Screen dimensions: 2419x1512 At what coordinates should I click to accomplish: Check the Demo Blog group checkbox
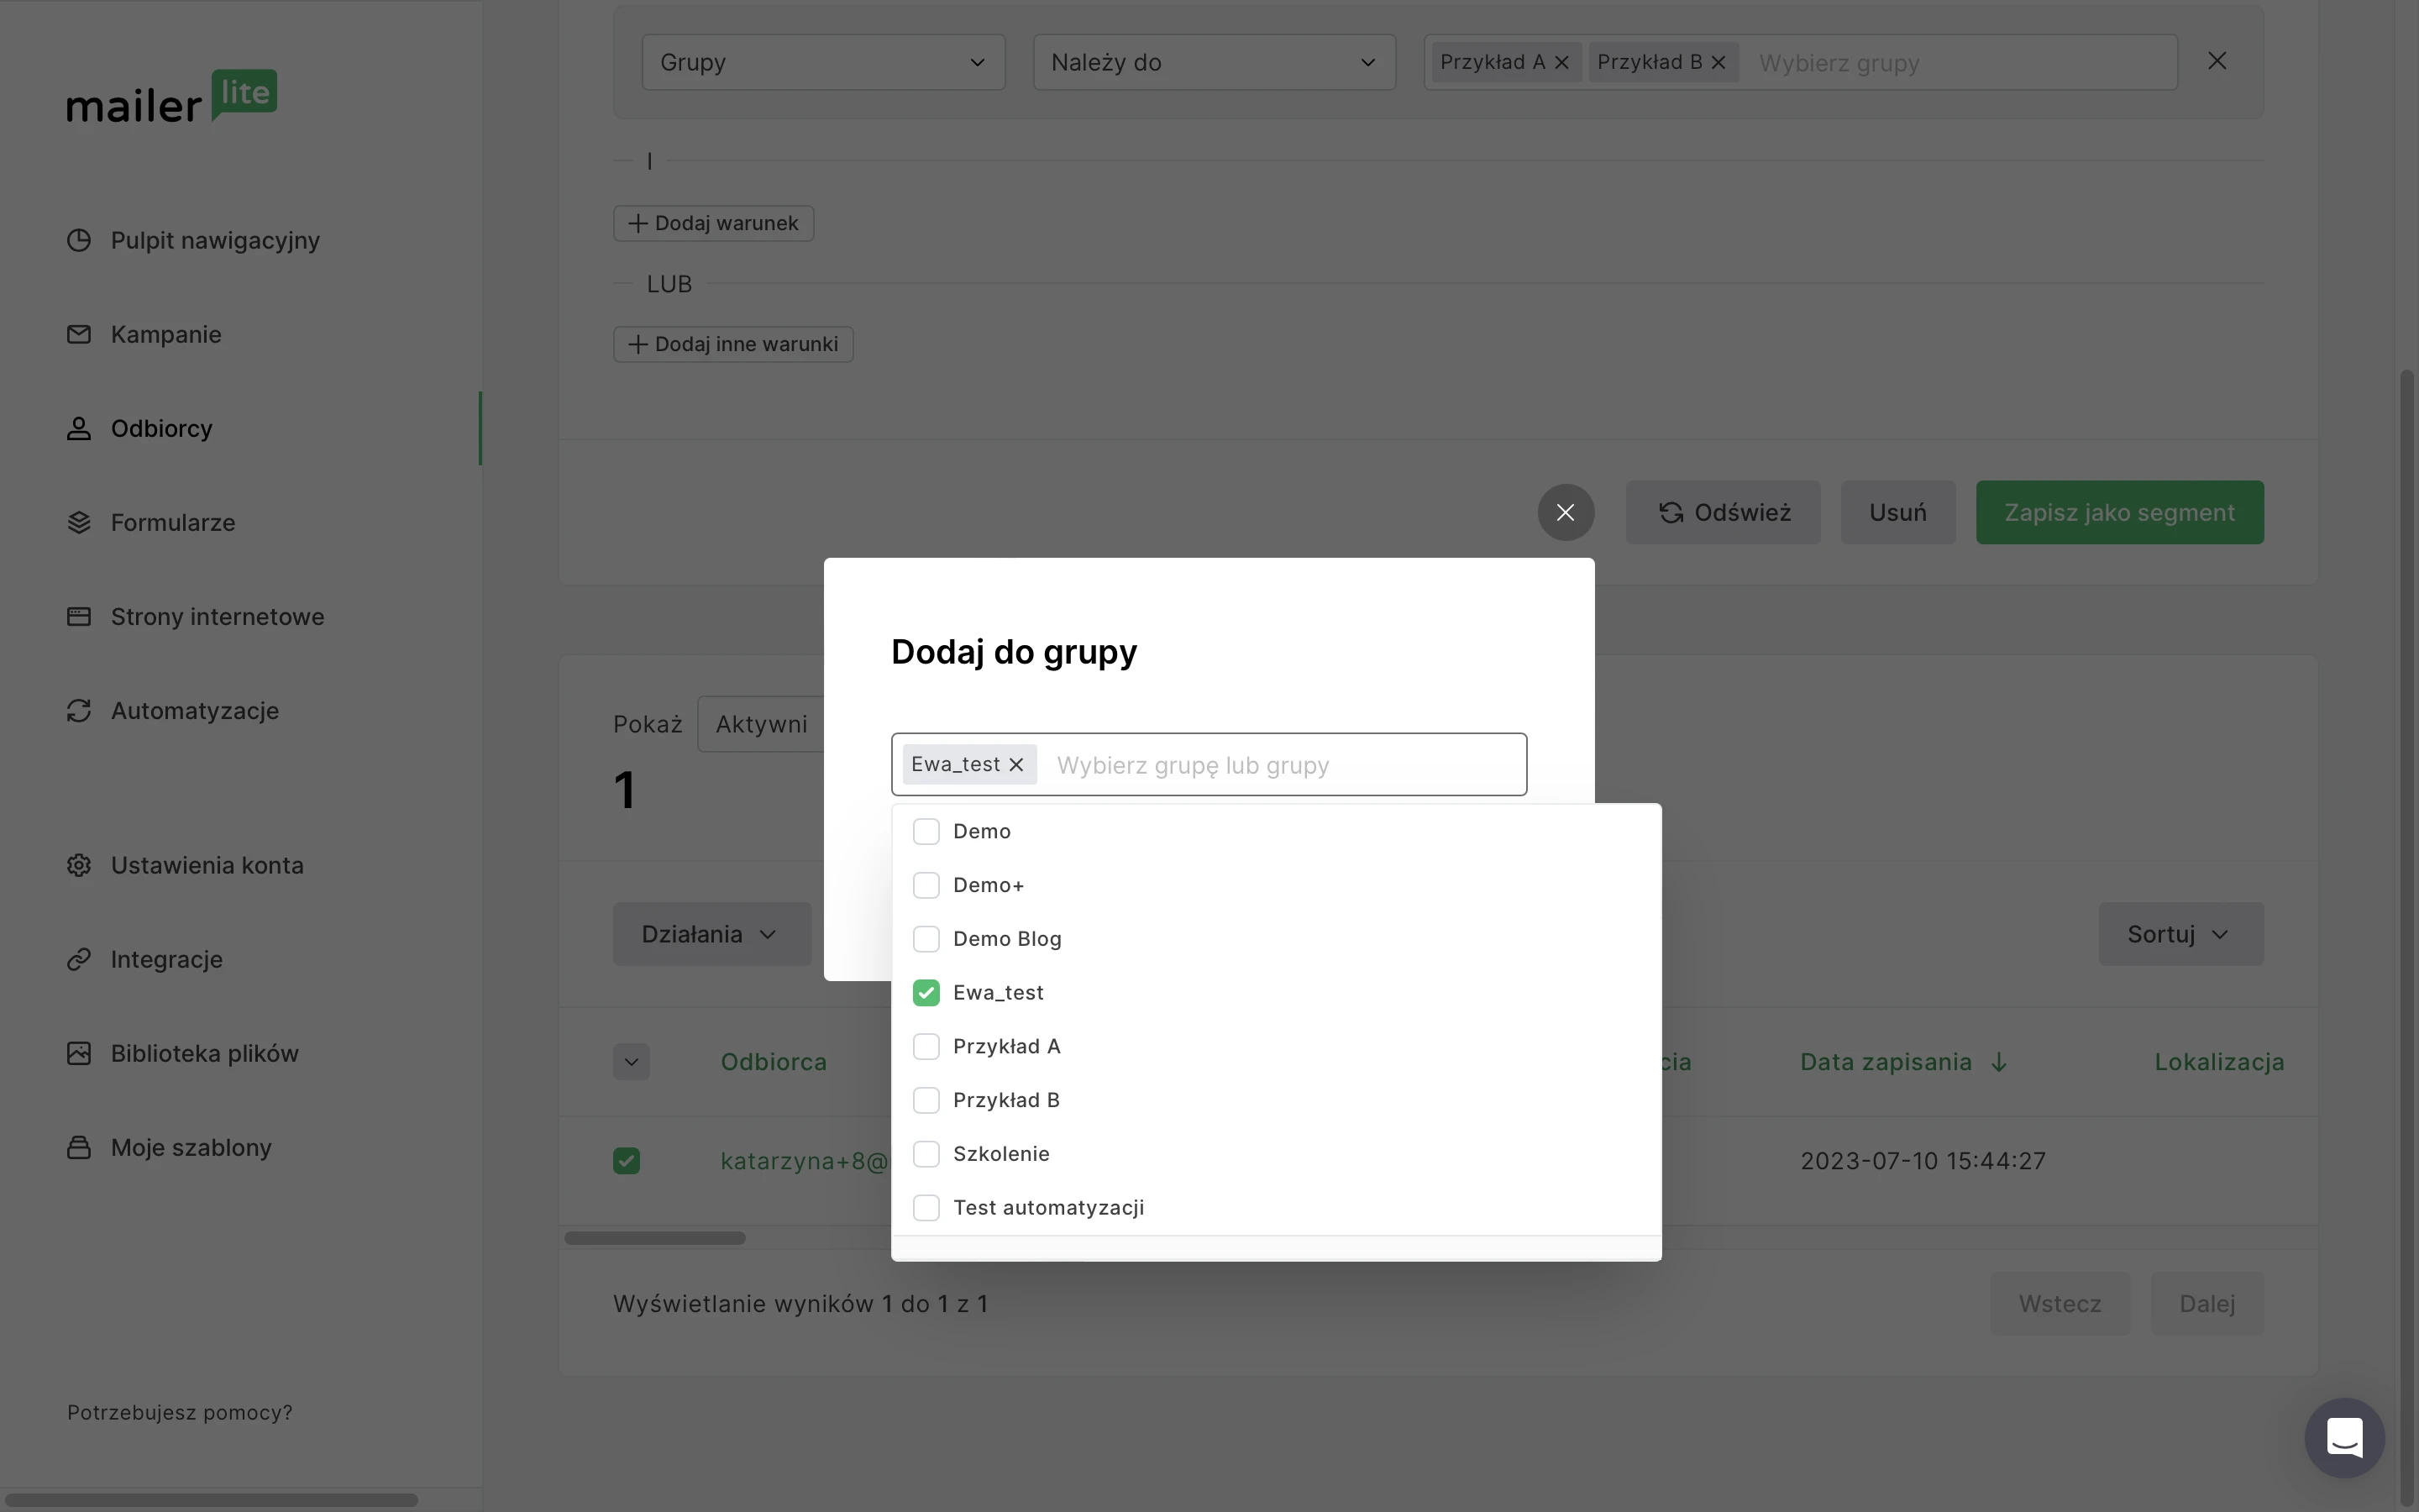pos(926,939)
